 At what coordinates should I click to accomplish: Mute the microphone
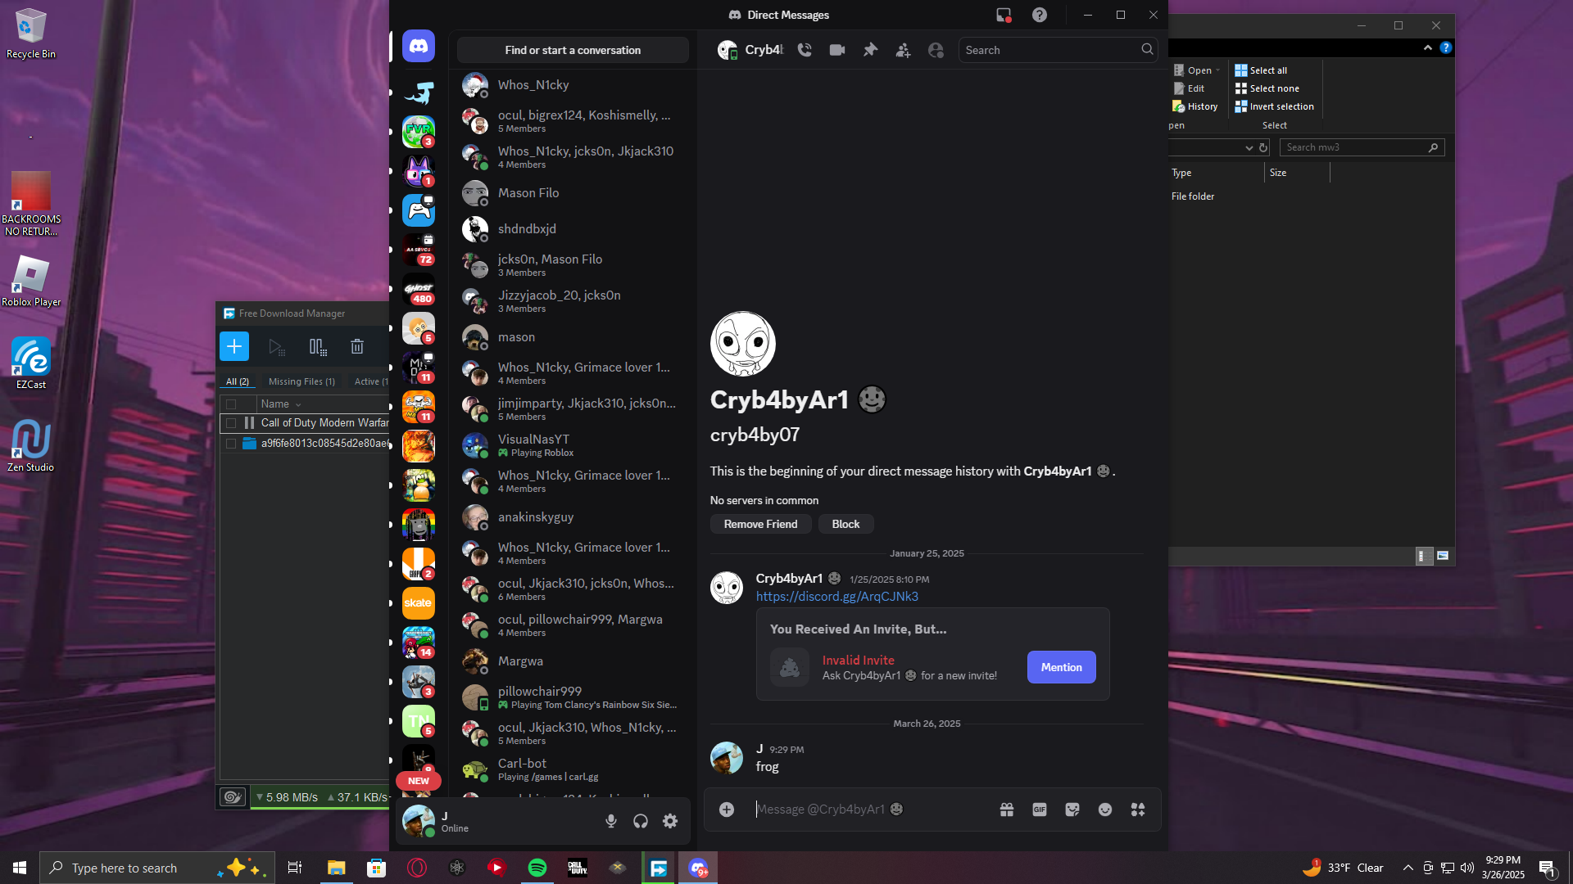(x=610, y=821)
